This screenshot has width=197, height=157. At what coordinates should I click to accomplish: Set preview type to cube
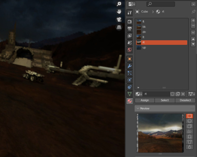click(189, 126)
